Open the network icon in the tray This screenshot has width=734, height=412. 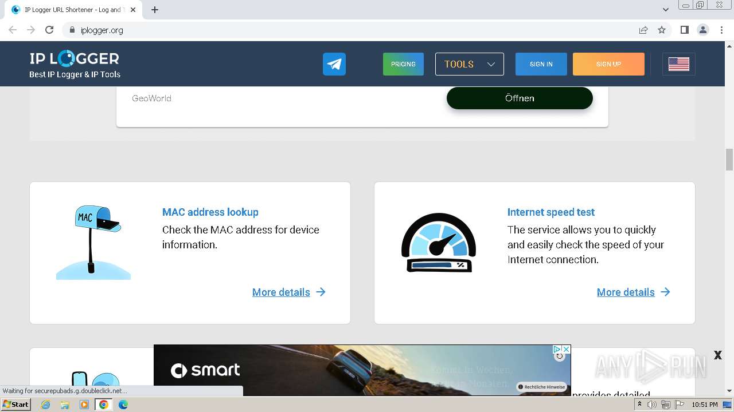click(x=665, y=405)
